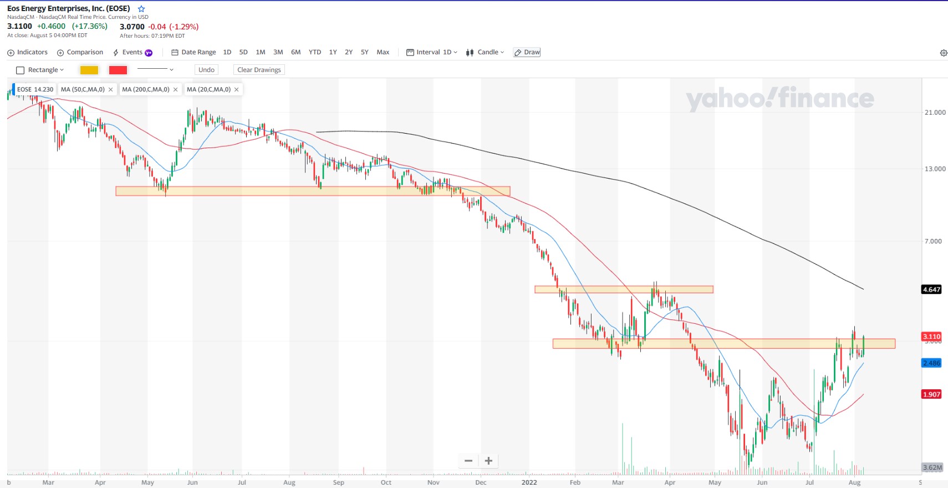Click the 2022 label on the time axis

click(x=529, y=482)
